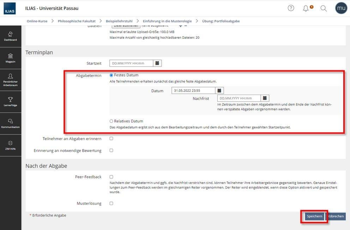Enable Musterlösung checkbox
The height and width of the screenshot is (230, 350).
(111, 203)
